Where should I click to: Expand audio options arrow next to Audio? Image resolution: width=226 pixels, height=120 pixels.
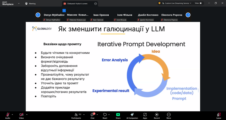13,114
